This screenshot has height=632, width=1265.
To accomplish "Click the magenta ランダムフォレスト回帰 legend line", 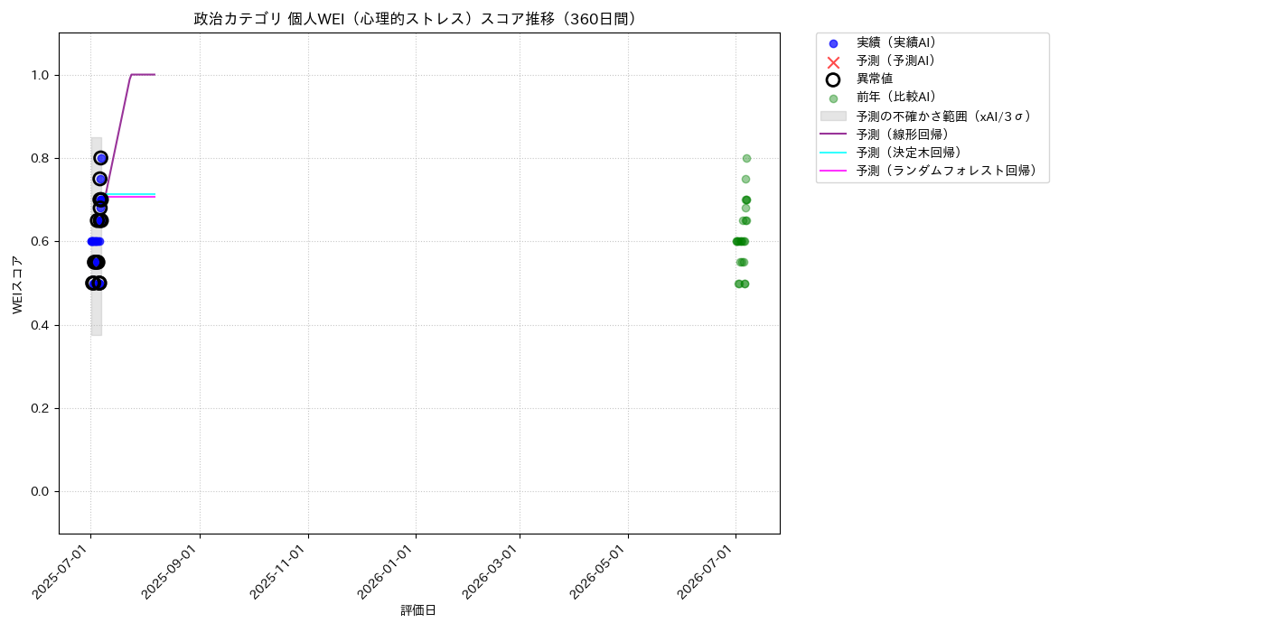I will [x=833, y=171].
